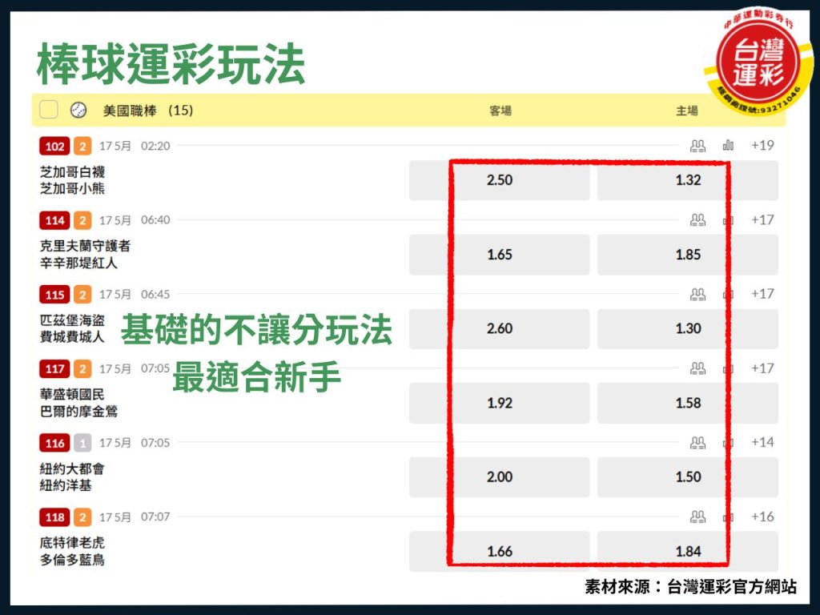The image size is (820, 615).
Task: Select home odds 1.85 for 辛辛那堤紅人
Action: (x=688, y=255)
